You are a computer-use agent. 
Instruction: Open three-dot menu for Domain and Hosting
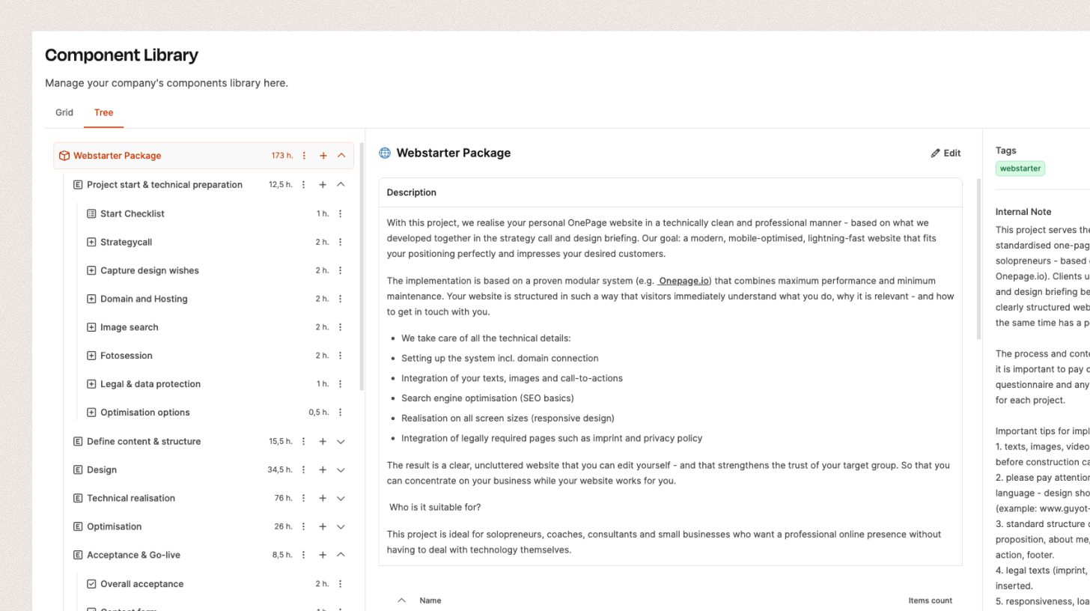[x=340, y=299]
